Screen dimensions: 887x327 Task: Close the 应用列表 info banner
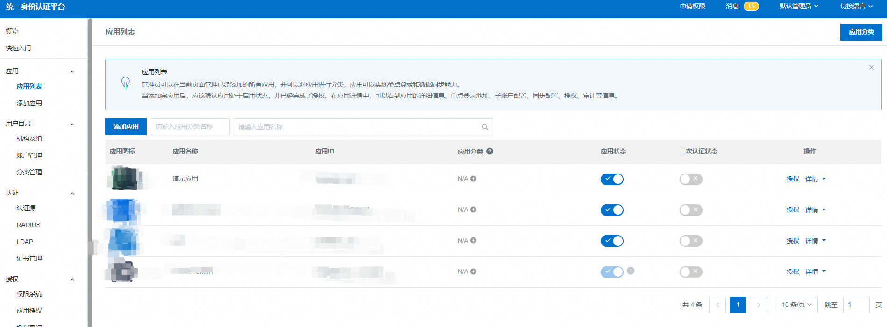[871, 67]
